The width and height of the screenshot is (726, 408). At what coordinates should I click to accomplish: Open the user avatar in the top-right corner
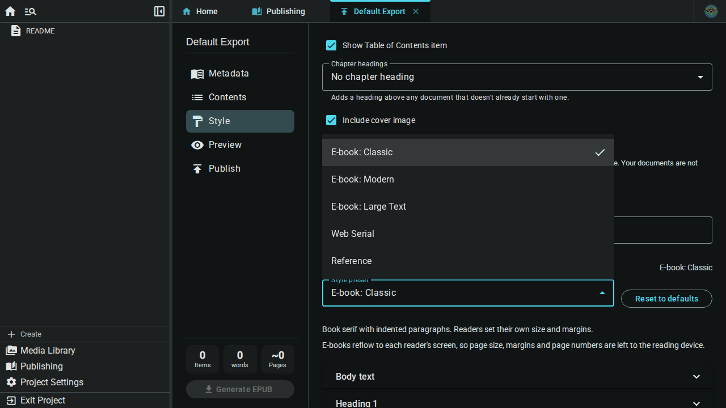(711, 11)
